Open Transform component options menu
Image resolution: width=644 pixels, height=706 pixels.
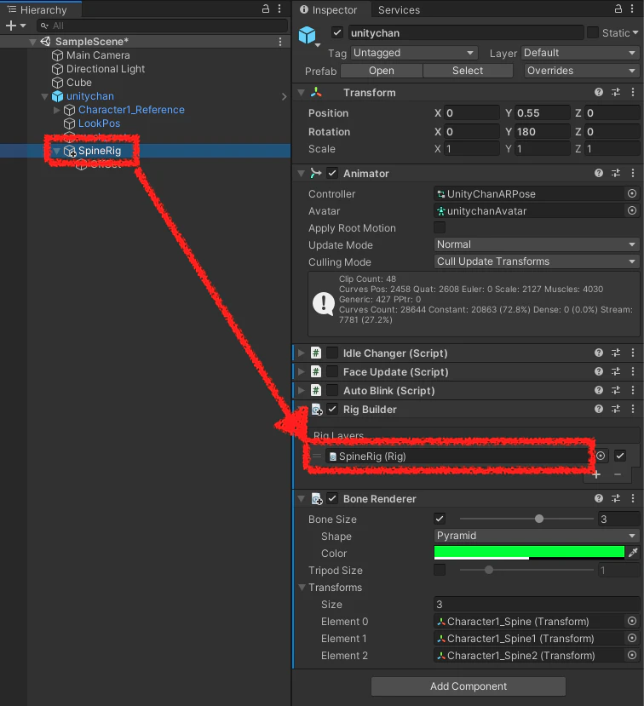[633, 92]
